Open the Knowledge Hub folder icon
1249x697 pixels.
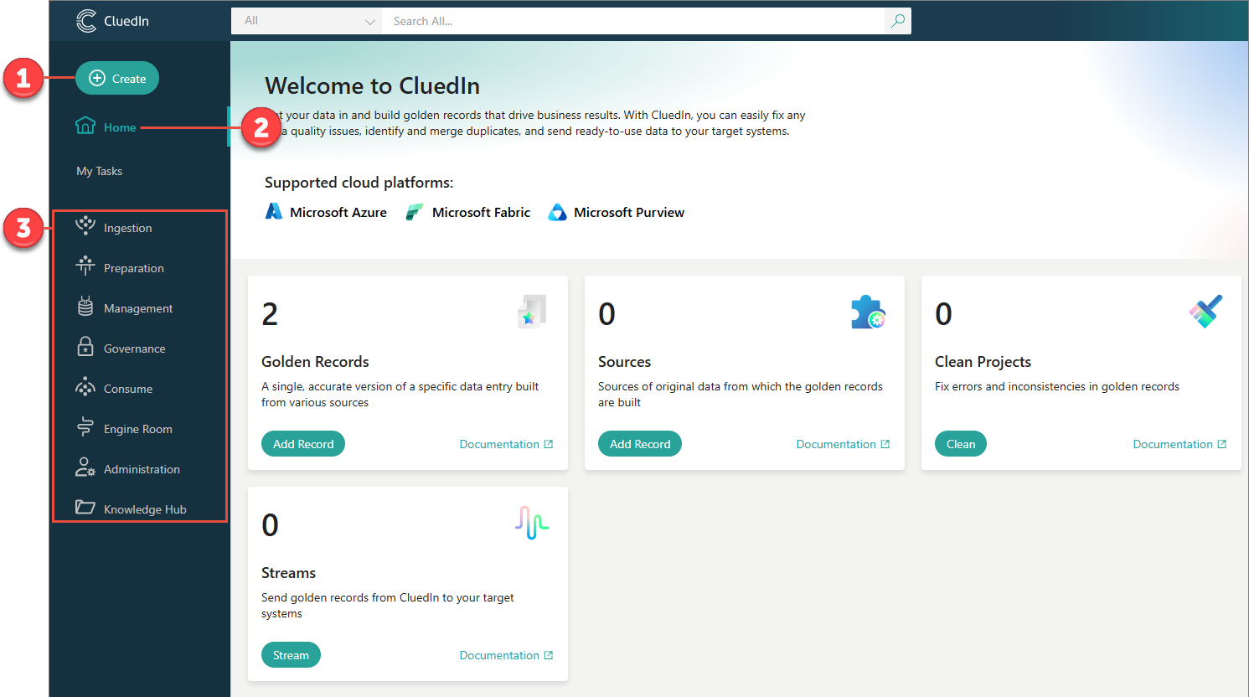[x=85, y=508]
